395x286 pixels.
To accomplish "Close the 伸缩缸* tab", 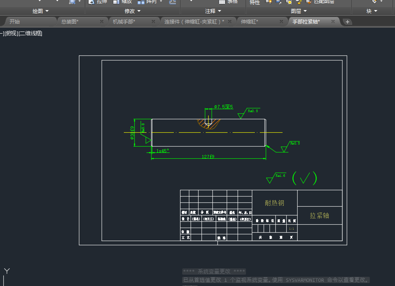I will (x=281, y=22).
